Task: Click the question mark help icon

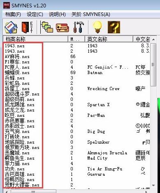Action: click(114, 27)
